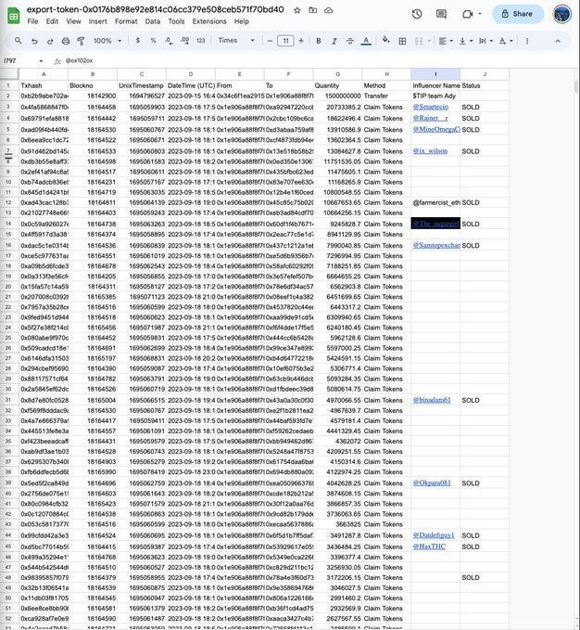The width and height of the screenshot is (580, 630).
Task: Increase decimal places
Action: pyautogui.click(x=185, y=41)
